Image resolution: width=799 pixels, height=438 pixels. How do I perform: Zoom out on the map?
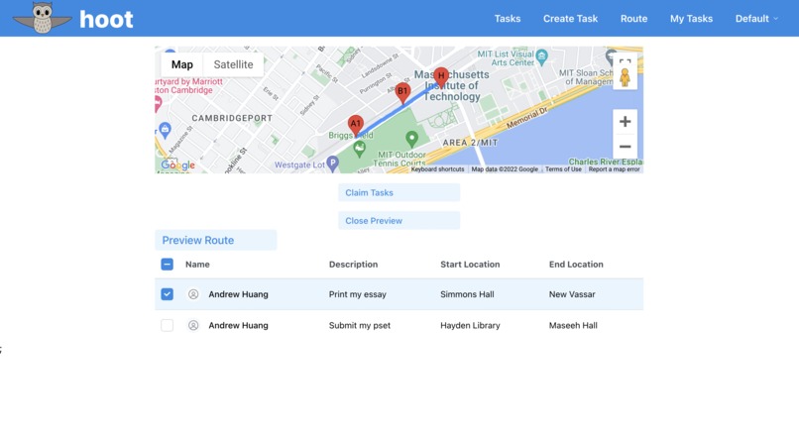pyautogui.click(x=625, y=147)
